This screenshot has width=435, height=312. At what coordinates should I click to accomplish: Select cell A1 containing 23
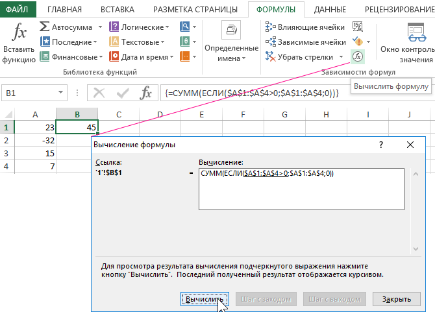coord(35,127)
